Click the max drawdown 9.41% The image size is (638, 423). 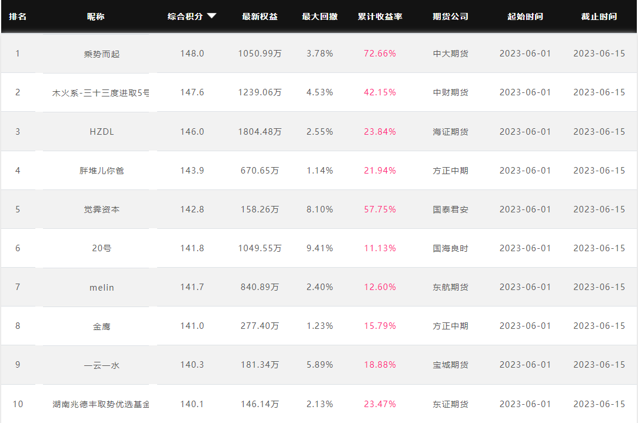[320, 248]
